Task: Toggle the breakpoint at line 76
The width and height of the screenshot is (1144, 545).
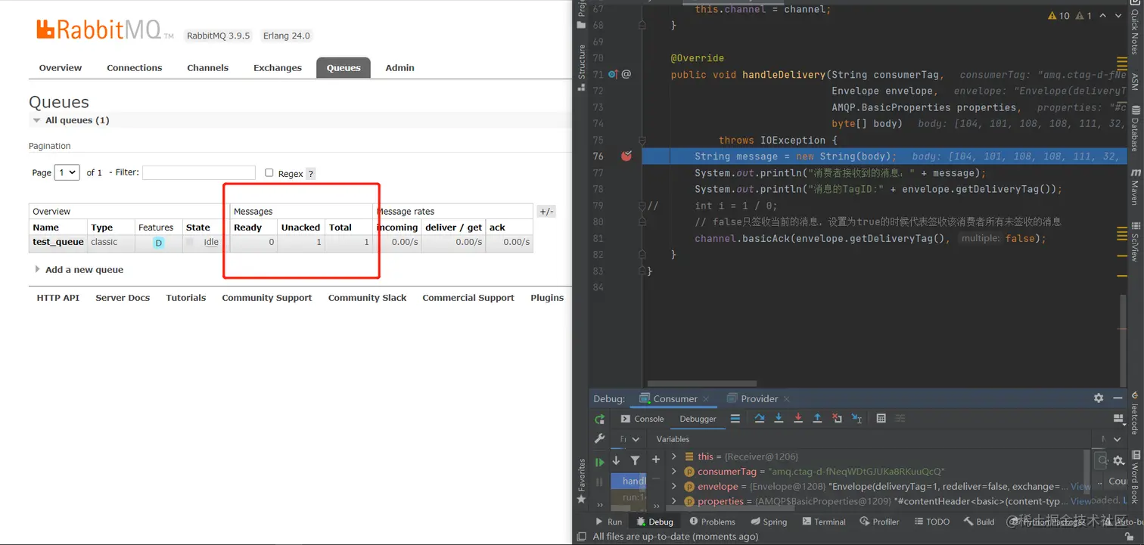Action: (x=626, y=156)
